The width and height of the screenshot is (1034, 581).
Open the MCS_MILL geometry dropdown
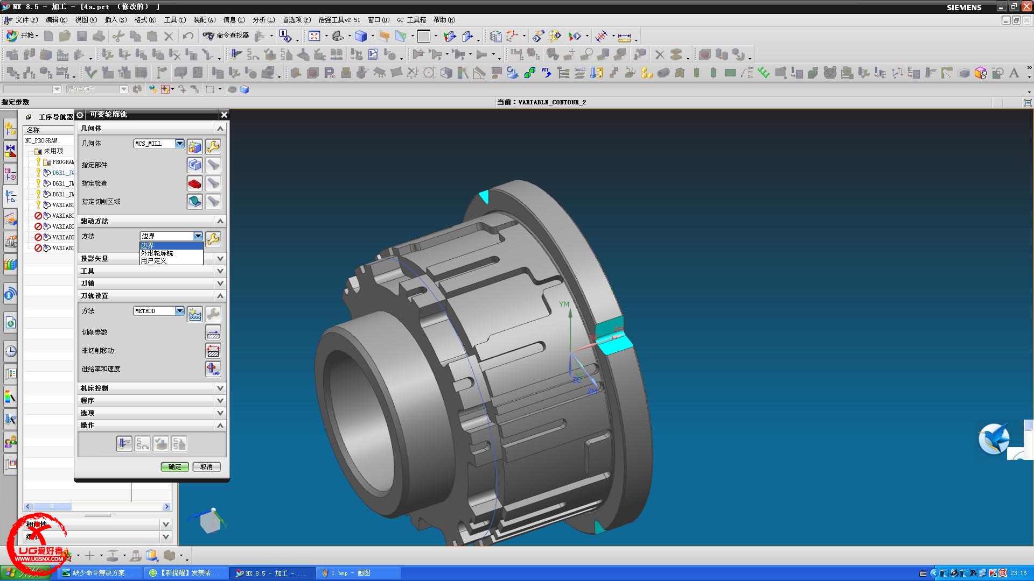pyautogui.click(x=180, y=143)
